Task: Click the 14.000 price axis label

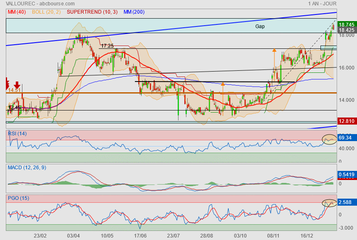Action: (347, 100)
